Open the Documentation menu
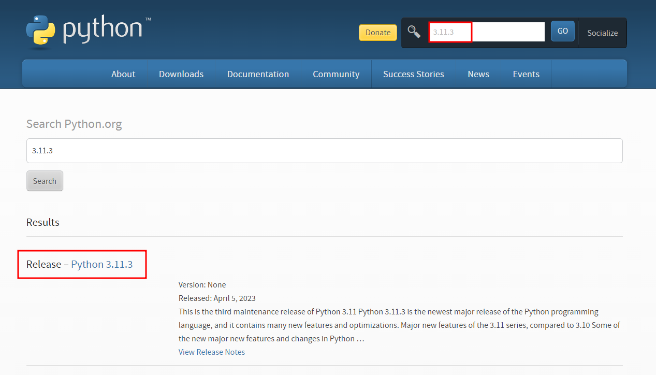 (x=258, y=74)
